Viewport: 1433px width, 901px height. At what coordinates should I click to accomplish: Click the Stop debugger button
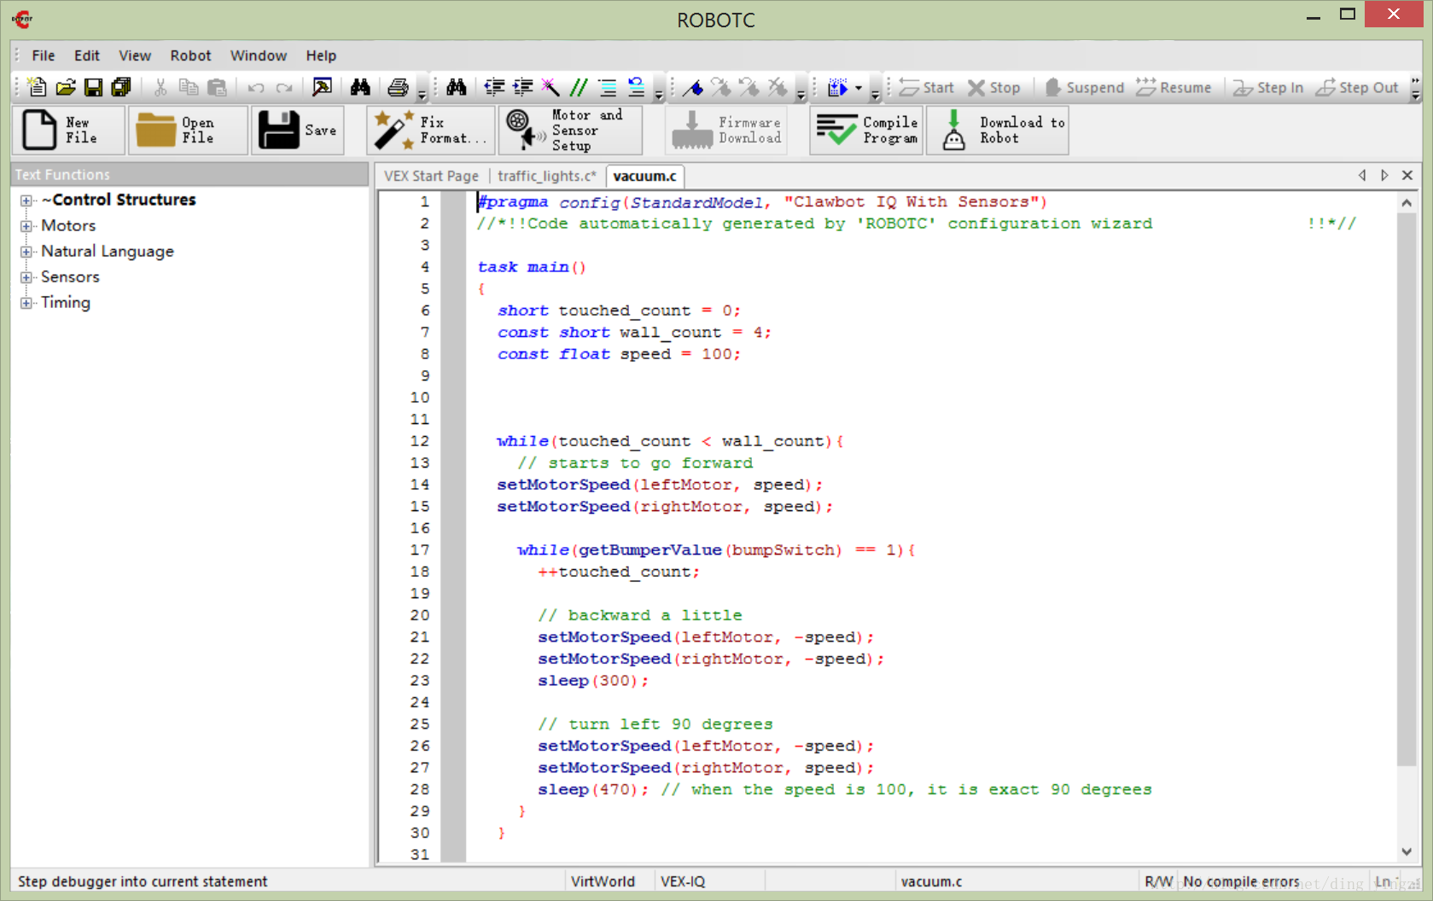[x=993, y=87]
